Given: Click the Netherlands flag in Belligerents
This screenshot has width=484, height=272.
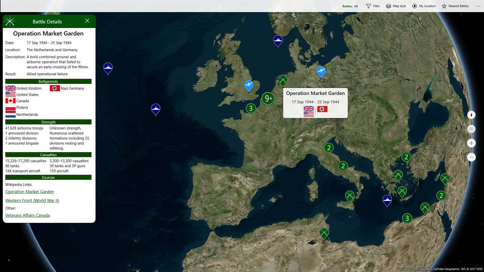Looking at the screenshot, I should tap(10, 115).
